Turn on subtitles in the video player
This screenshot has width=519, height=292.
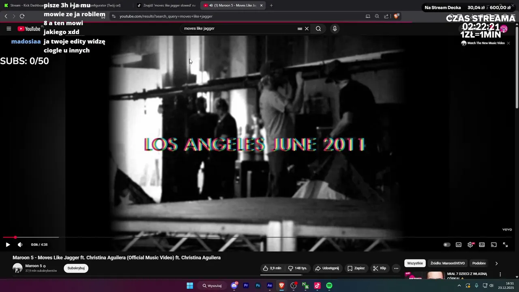coord(459,245)
